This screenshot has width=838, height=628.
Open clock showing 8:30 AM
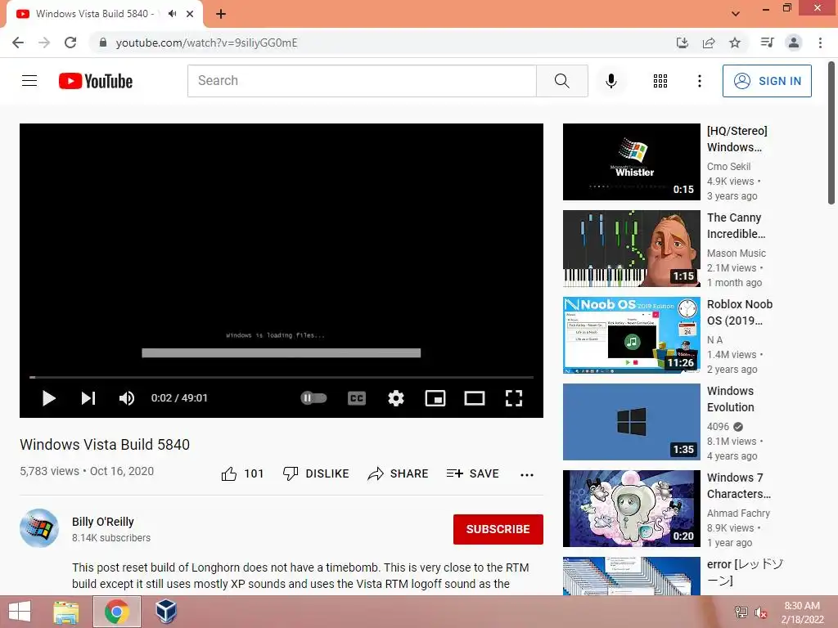tap(802, 612)
